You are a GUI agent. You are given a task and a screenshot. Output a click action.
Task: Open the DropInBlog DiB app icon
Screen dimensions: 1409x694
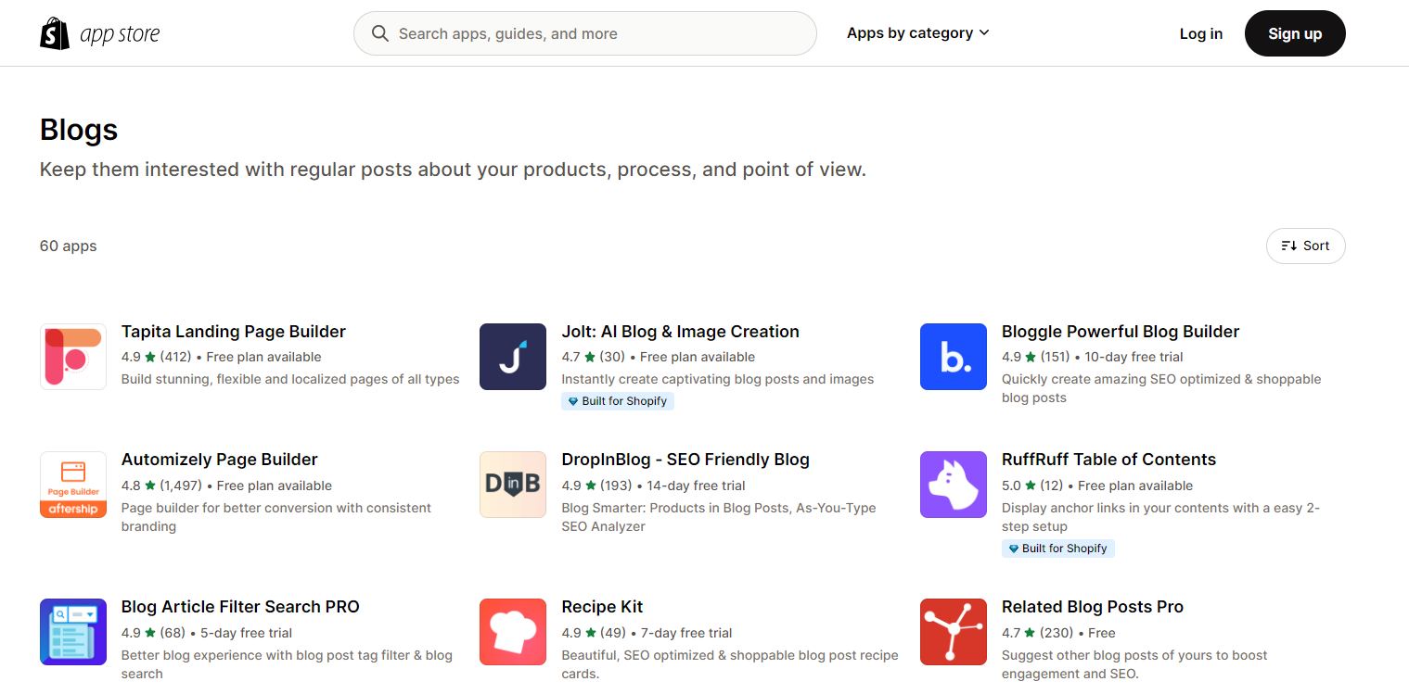(513, 485)
